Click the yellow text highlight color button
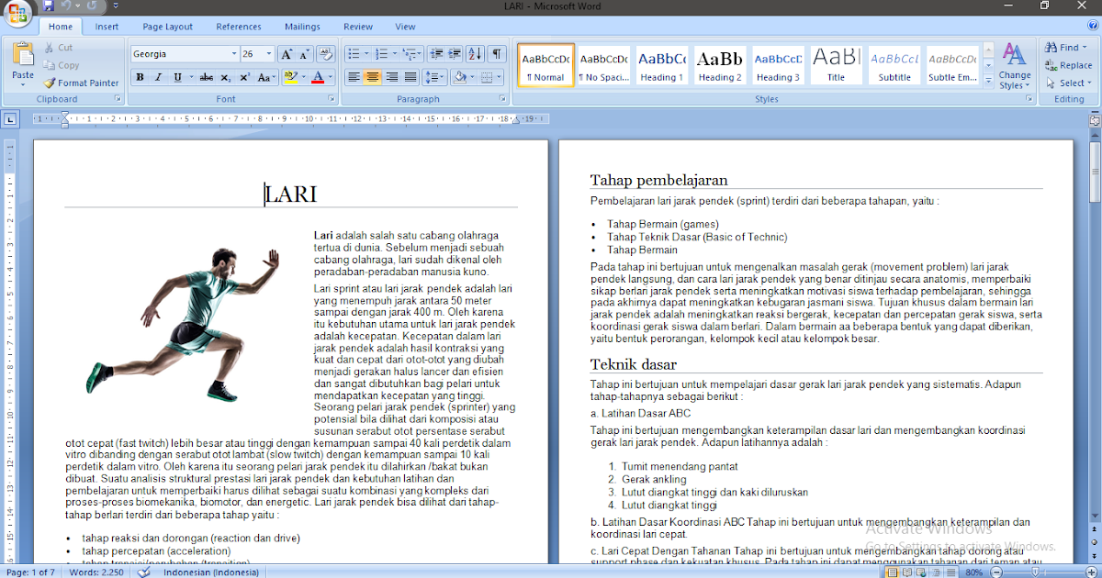This screenshot has height=578, width=1102. (x=290, y=77)
